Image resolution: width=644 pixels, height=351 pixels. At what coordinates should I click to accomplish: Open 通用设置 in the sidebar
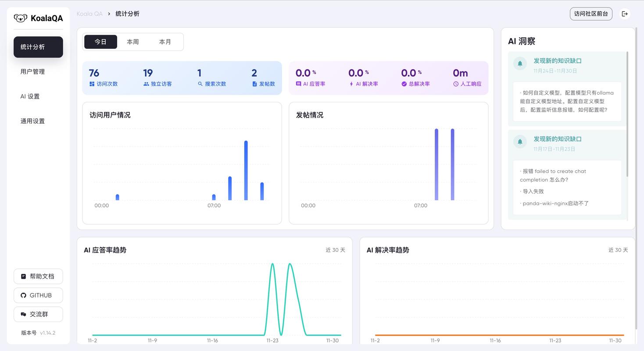tap(38, 121)
